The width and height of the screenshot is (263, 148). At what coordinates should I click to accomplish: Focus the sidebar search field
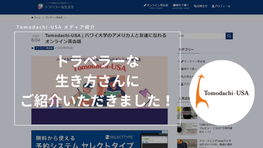(201, 36)
